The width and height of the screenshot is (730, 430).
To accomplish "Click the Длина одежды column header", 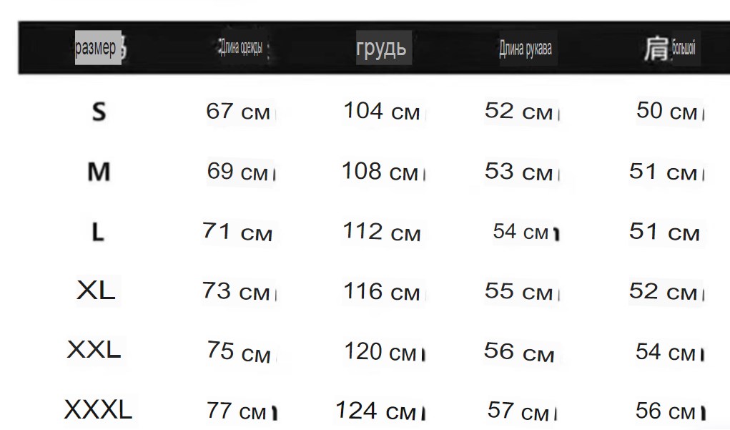I will 241,47.
